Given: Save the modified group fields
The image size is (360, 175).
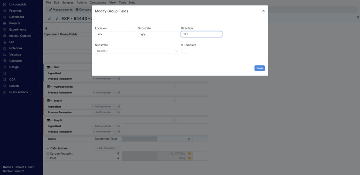Looking at the screenshot, I should [x=259, y=68].
